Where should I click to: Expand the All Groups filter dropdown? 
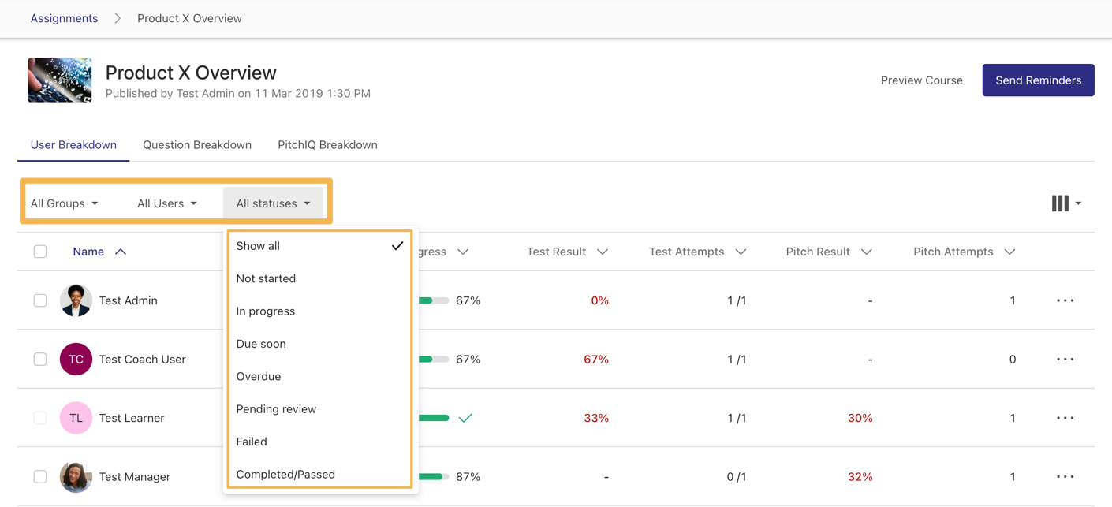[x=65, y=203]
